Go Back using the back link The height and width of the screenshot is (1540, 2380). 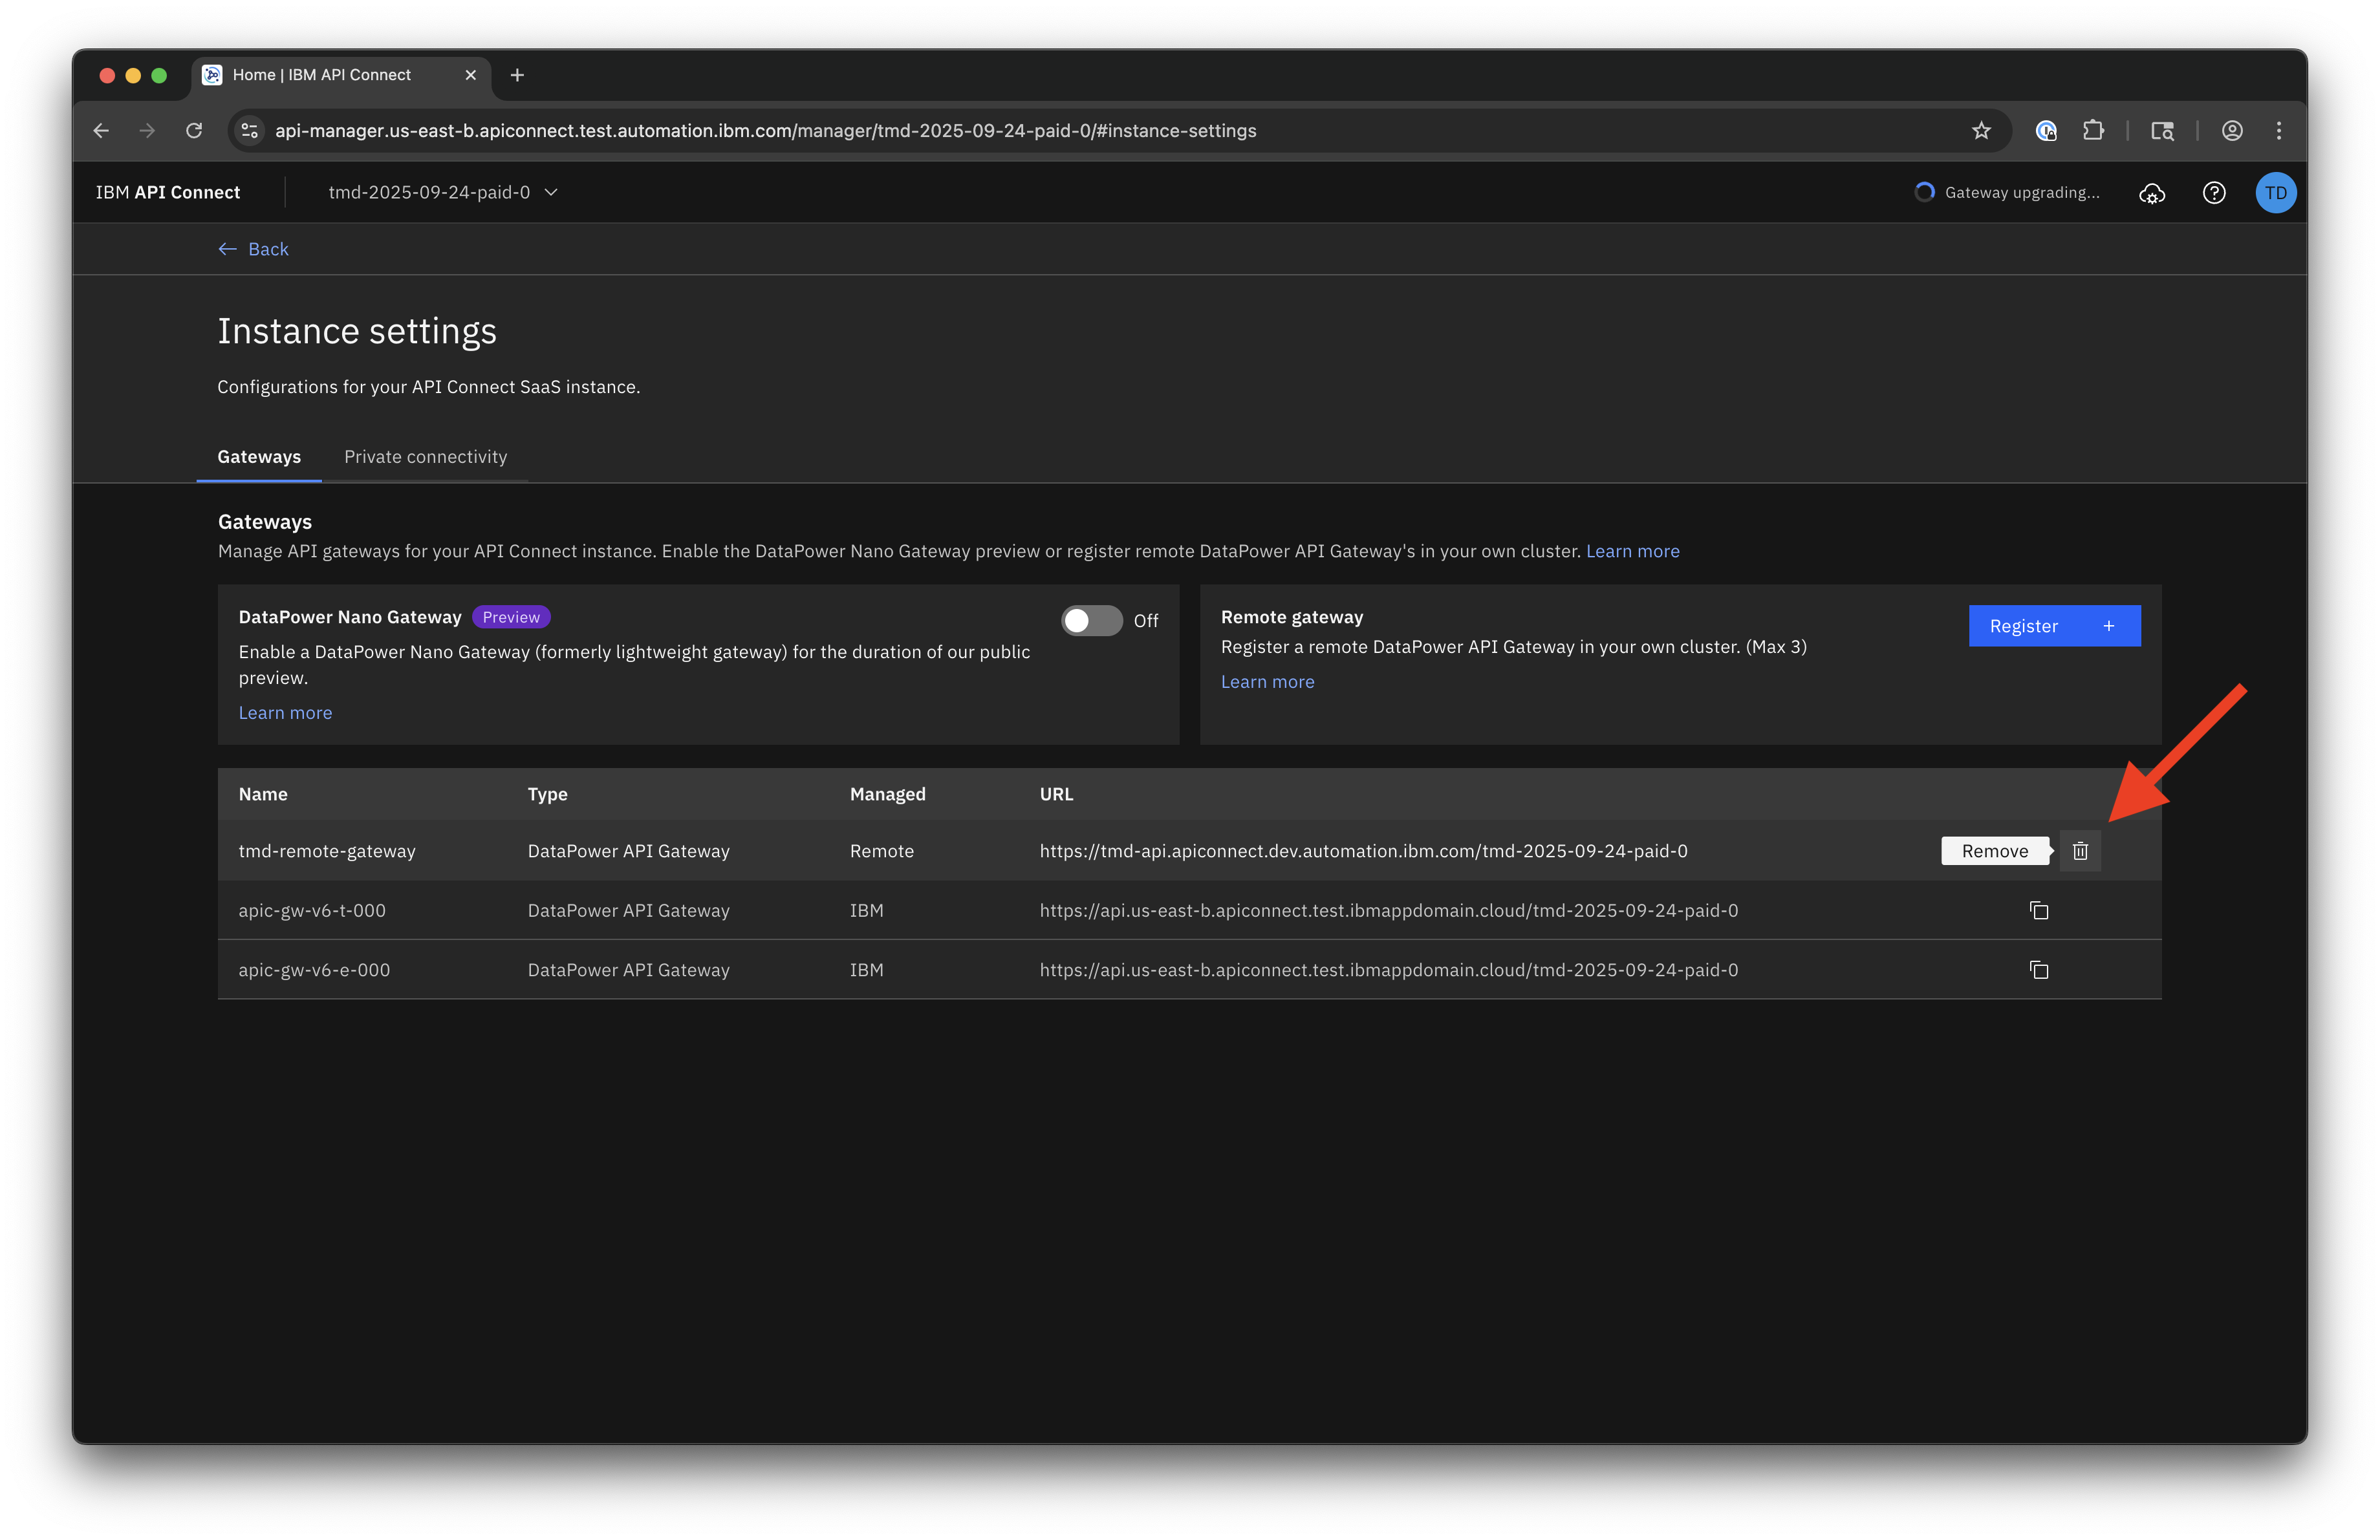[x=254, y=249]
